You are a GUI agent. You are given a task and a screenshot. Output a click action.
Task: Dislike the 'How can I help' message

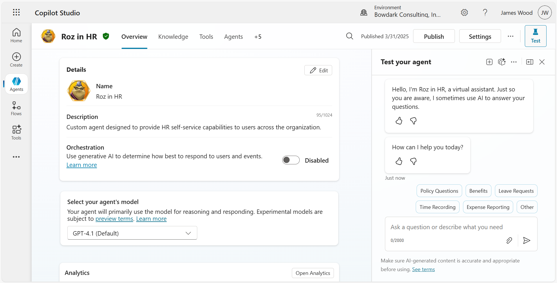413,161
